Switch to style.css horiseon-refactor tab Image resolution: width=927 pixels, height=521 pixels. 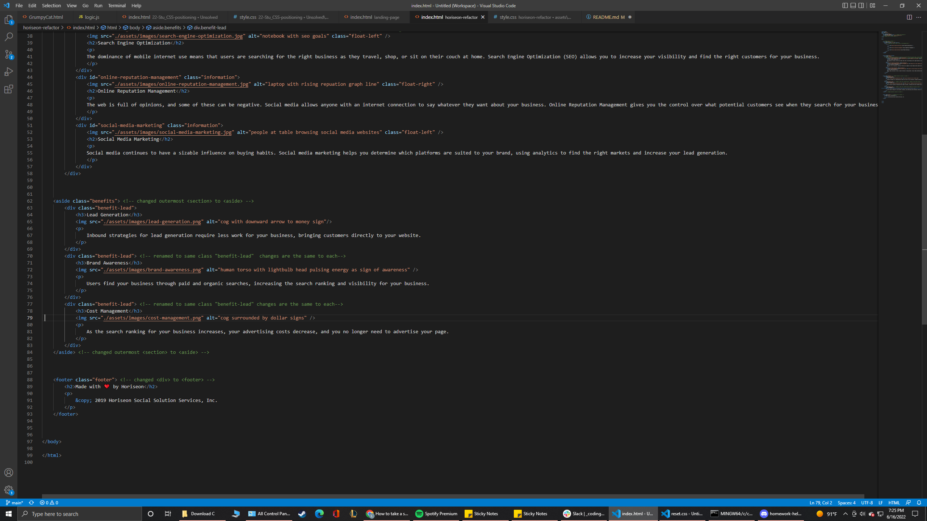(535, 17)
